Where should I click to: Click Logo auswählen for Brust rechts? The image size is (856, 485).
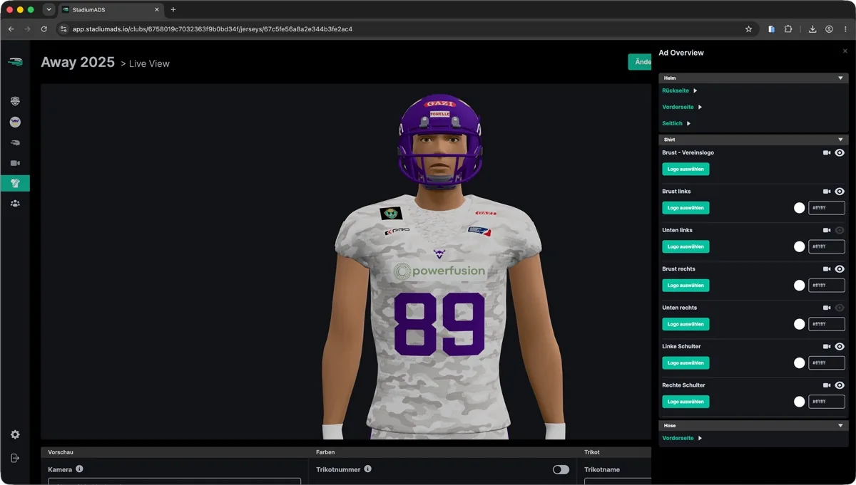[x=686, y=286]
